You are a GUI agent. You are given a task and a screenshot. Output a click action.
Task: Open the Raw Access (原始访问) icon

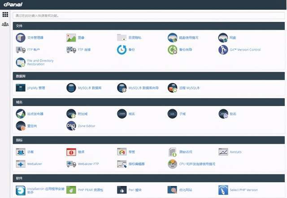pyautogui.click(x=172, y=152)
